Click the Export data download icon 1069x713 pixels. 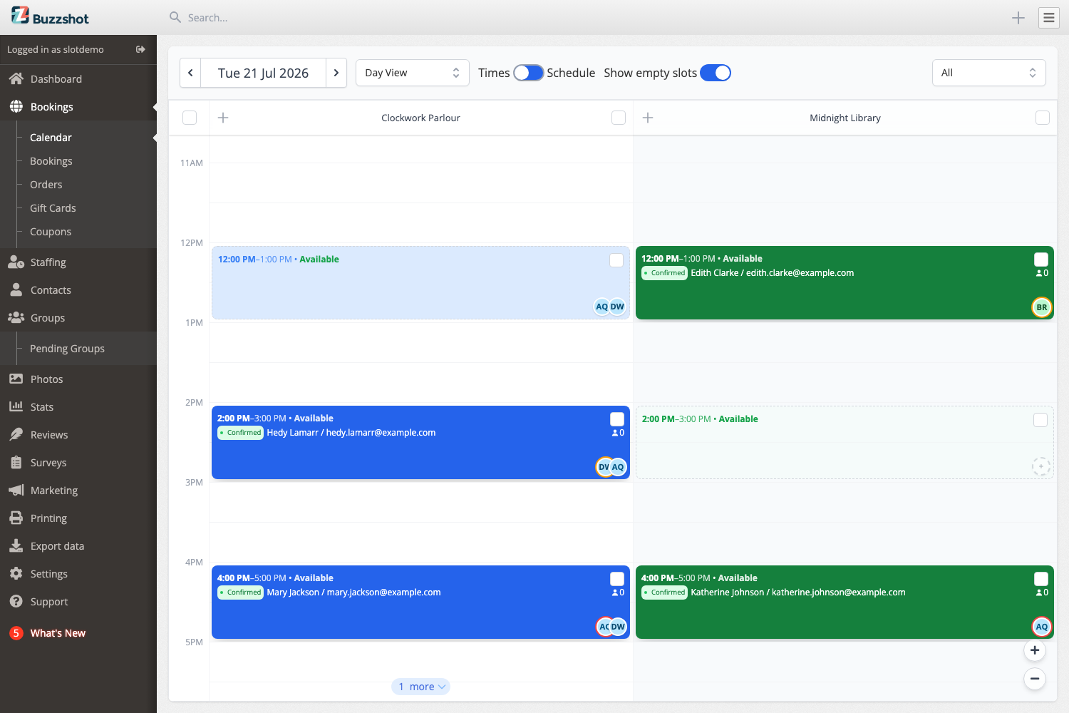[x=16, y=545]
